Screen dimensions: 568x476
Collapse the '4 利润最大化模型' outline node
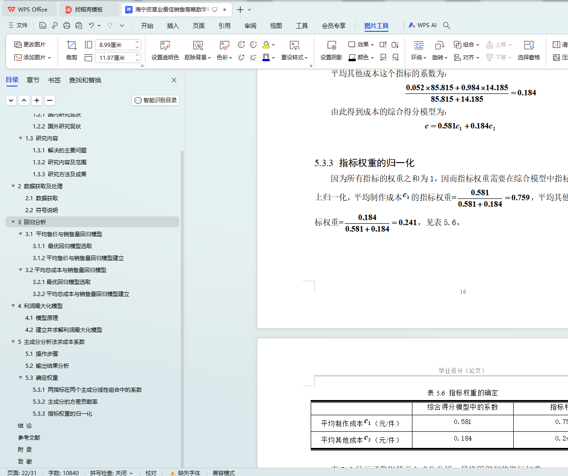(x=13, y=306)
